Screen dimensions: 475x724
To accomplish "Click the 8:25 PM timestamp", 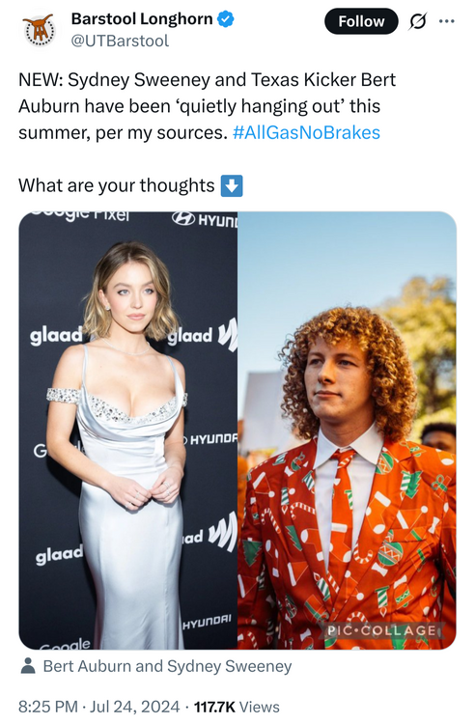I will [47, 707].
